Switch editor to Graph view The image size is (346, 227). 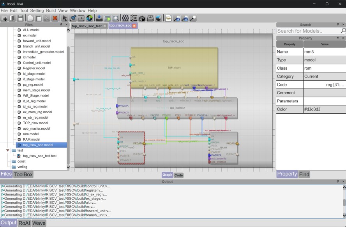coord(167,175)
